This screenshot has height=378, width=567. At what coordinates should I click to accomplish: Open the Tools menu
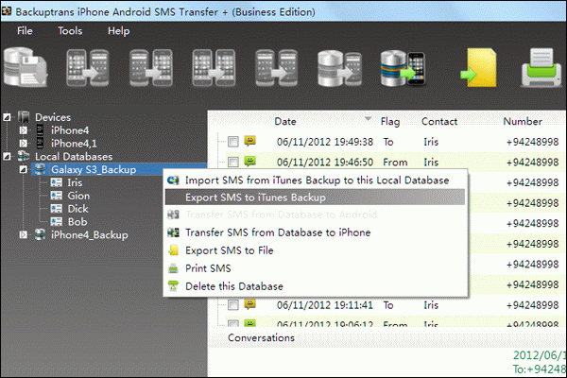70,31
